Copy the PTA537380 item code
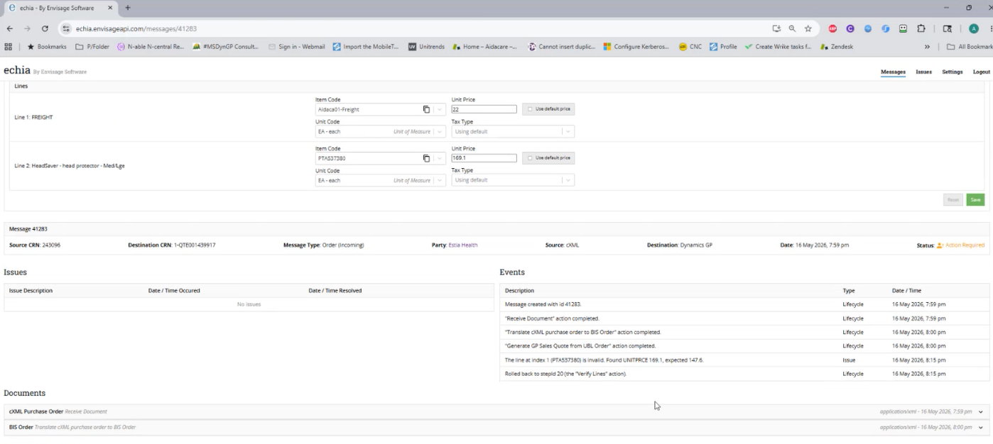 pyautogui.click(x=426, y=158)
